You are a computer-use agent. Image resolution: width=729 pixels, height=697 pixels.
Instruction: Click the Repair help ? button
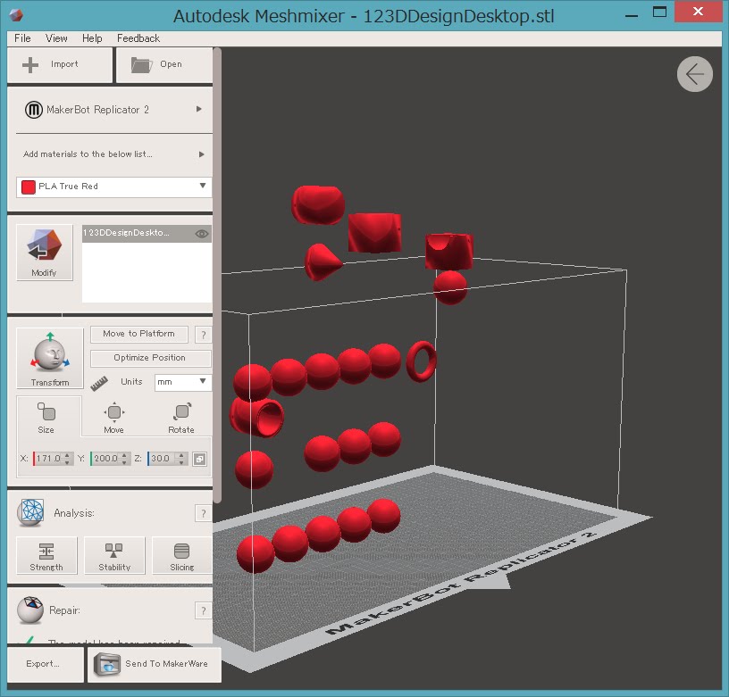point(203,610)
